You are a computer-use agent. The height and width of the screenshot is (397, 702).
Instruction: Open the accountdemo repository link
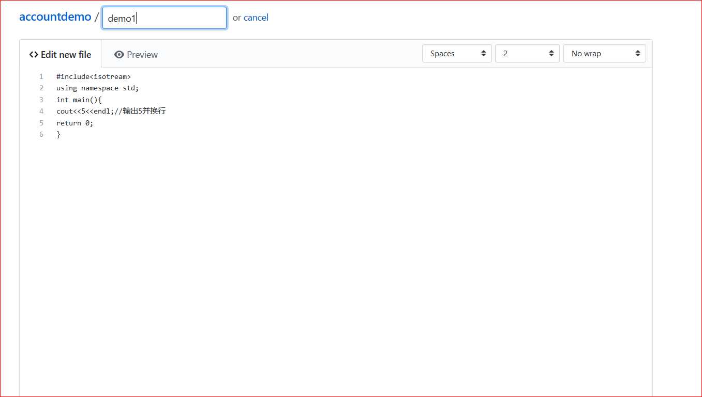pos(55,17)
